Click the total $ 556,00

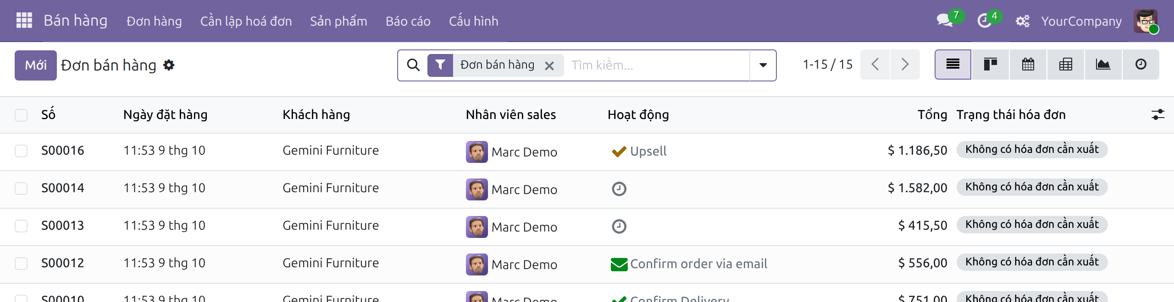tap(923, 263)
